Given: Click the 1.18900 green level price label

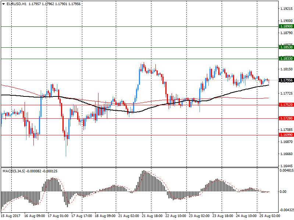Looking at the screenshot, I should [286, 26].
